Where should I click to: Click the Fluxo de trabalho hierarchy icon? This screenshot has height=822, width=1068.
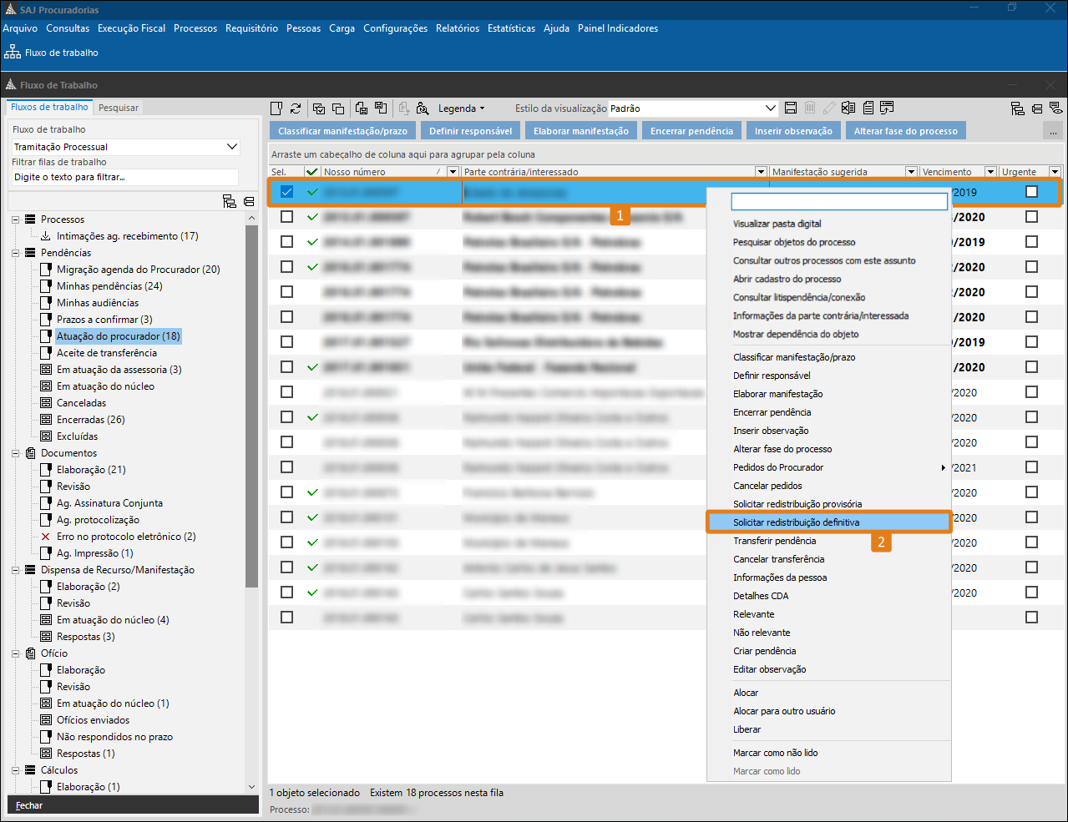[13, 52]
